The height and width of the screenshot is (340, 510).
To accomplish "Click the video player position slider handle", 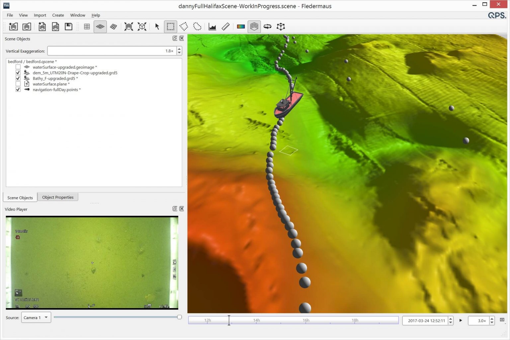I will click(x=179, y=317).
